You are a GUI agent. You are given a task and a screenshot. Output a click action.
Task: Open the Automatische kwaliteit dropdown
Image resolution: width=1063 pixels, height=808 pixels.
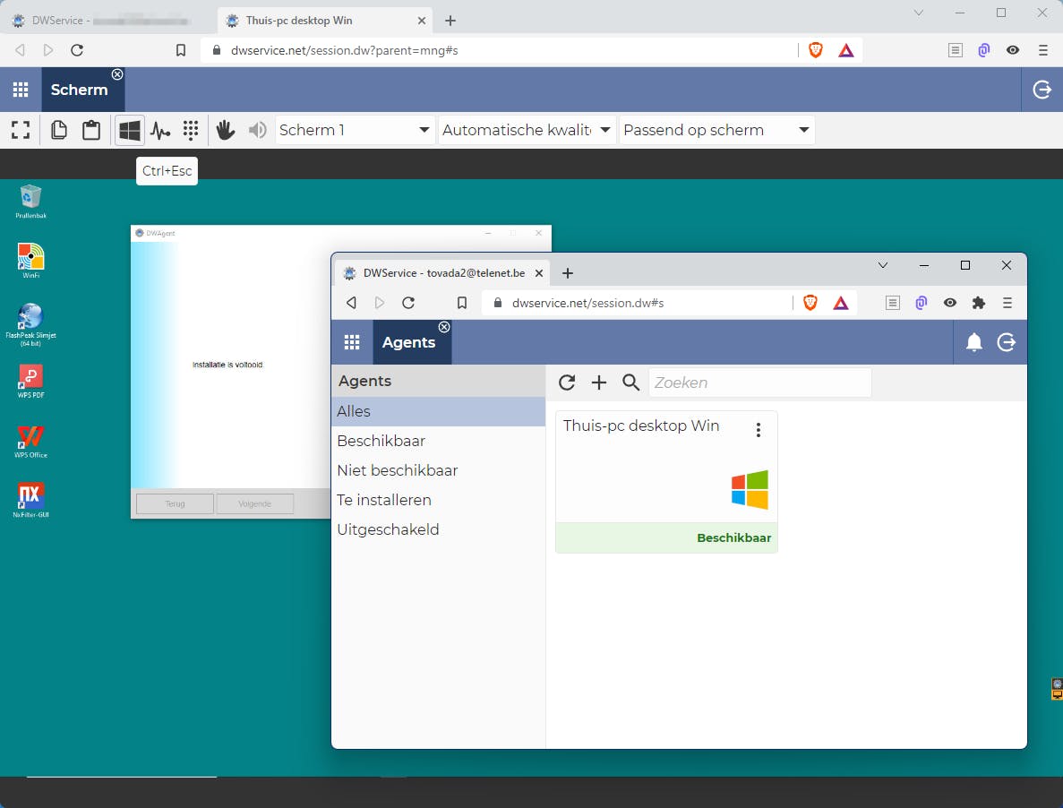[527, 130]
